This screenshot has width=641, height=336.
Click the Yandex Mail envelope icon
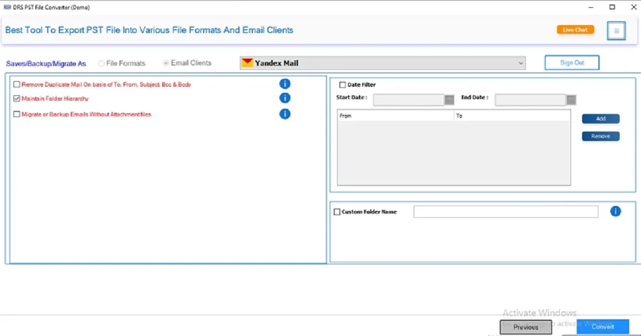[x=247, y=63]
